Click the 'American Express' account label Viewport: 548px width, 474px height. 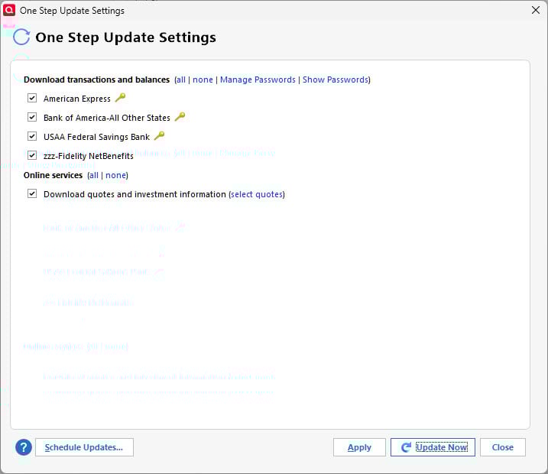tap(77, 99)
